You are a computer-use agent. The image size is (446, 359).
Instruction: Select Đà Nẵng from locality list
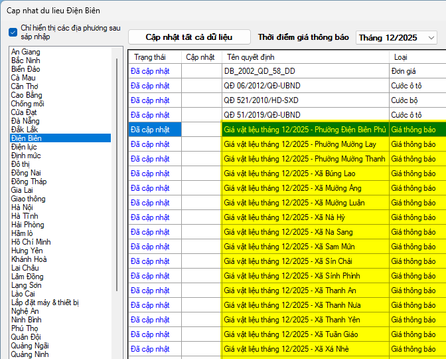(25, 121)
